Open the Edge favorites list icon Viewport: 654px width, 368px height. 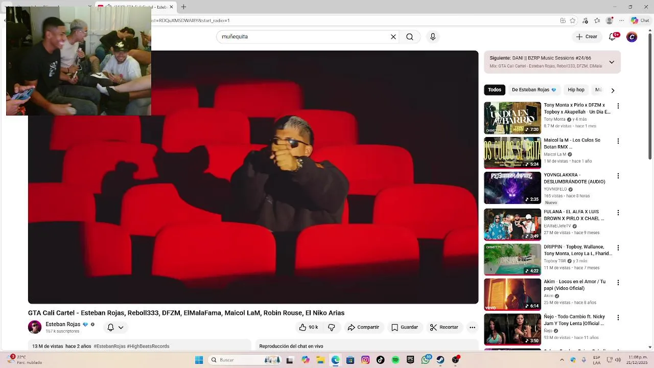click(597, 20)
